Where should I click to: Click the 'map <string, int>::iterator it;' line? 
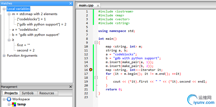pyautogui.click(x=134, y=70)
